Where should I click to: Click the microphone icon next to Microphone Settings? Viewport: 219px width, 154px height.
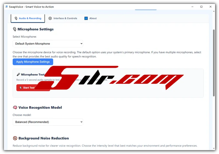tap(15, 29)
